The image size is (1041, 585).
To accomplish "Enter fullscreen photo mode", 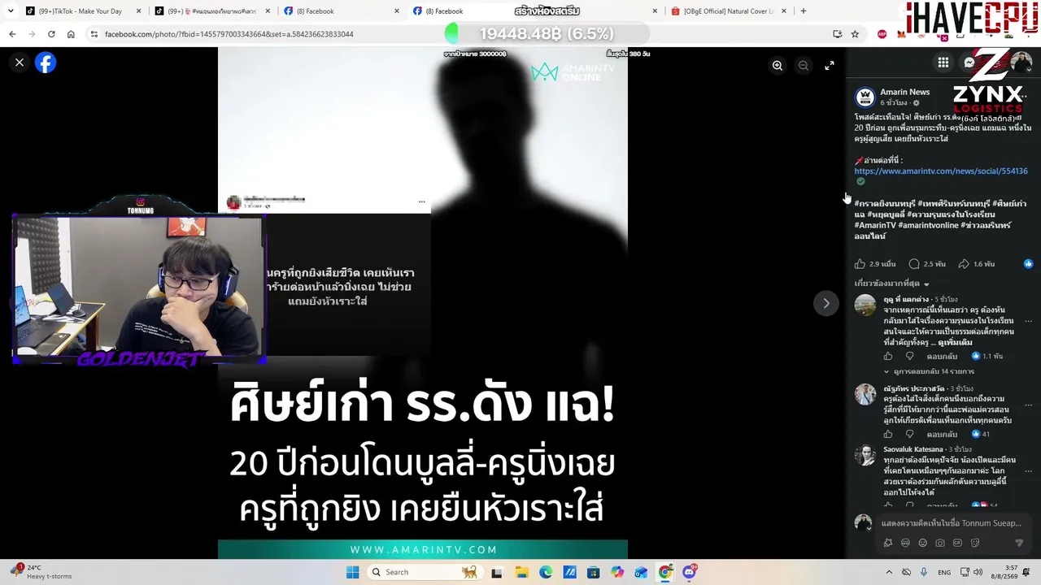I will (830, 66).
